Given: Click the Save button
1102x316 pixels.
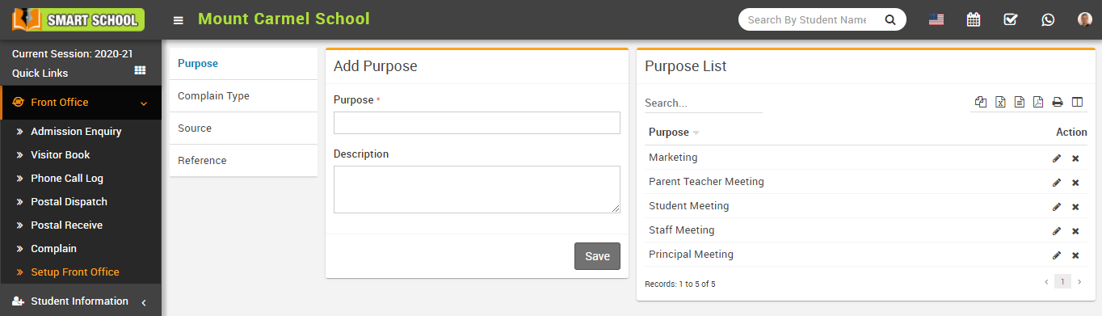Looking at the screenshot, I should 597,256.
